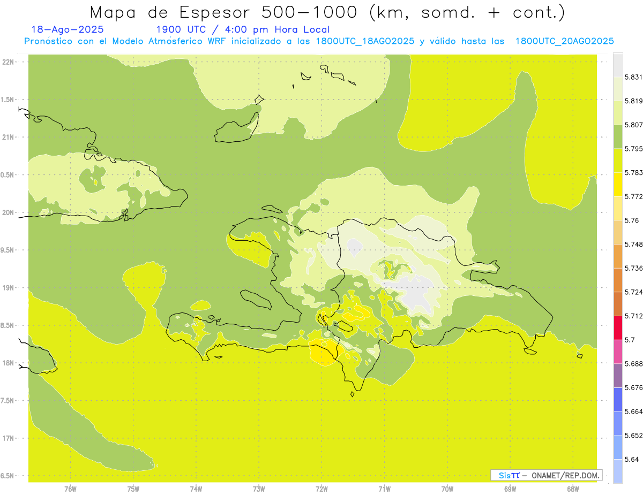Click the lightest blue legend swatch below 5.64
The width and height of the screenshot is (643, 496).
pyautogui.click(x=618, y=471)
